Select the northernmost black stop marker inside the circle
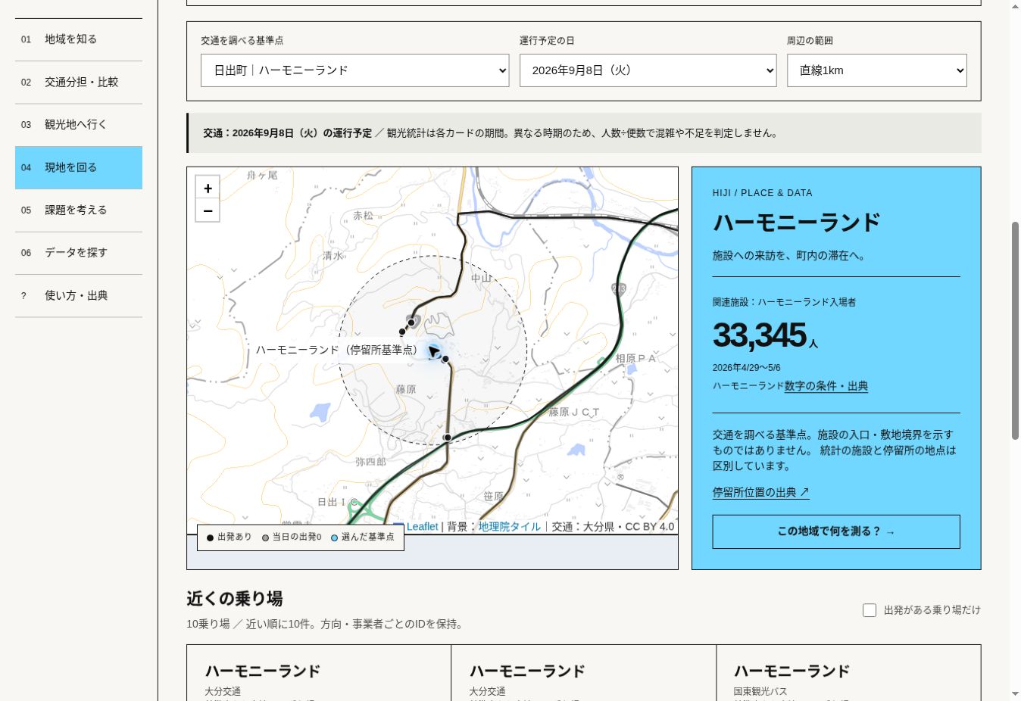The width and height of the screenshot is (1021, 701). pyautogui.click(x=411, y=322)
